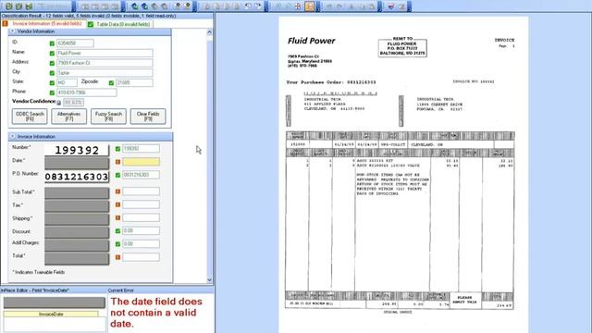Click the invoice Number input field showing 199392
592x333 pixels.
pos(141,149)
